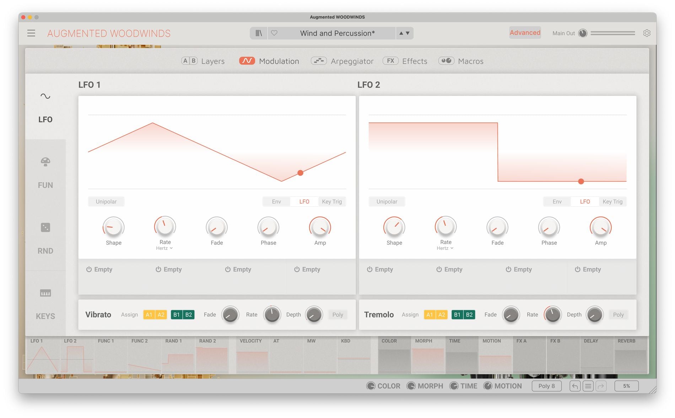Toggle the Advanced view button
The height and width of the screenshot is (418, 675).
[x=525, y=33]
